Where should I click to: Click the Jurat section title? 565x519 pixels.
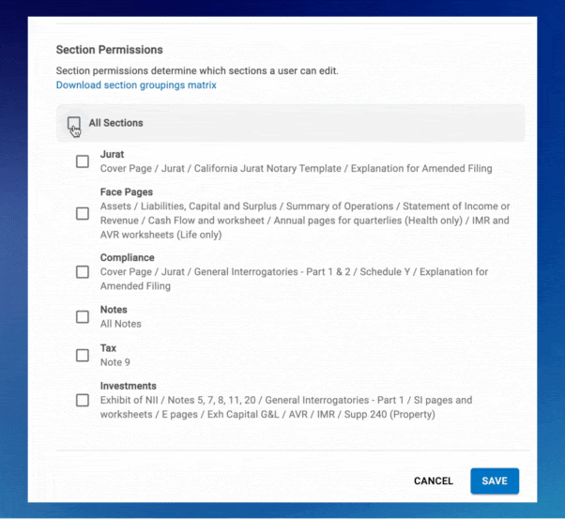coord(112,154)
